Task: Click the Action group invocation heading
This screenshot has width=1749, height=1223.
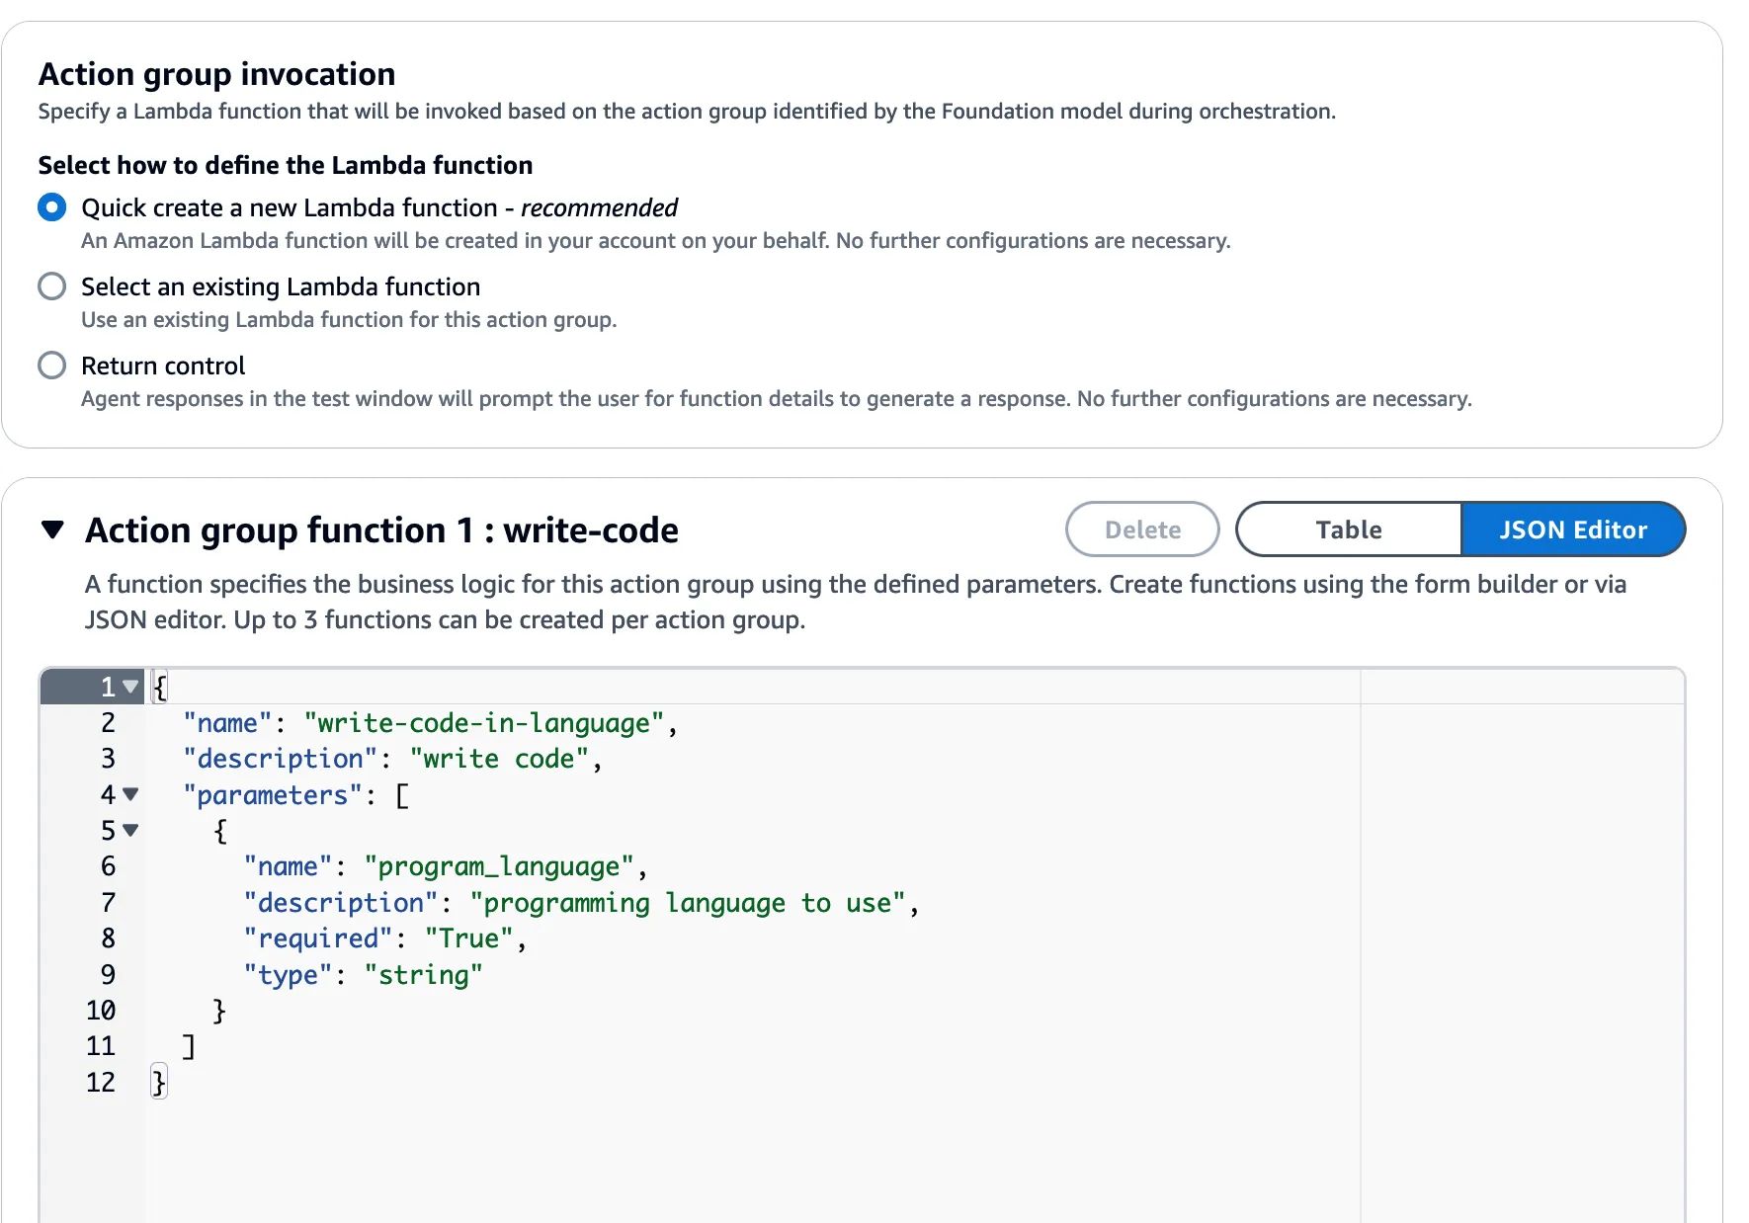Action: [216, 74]
